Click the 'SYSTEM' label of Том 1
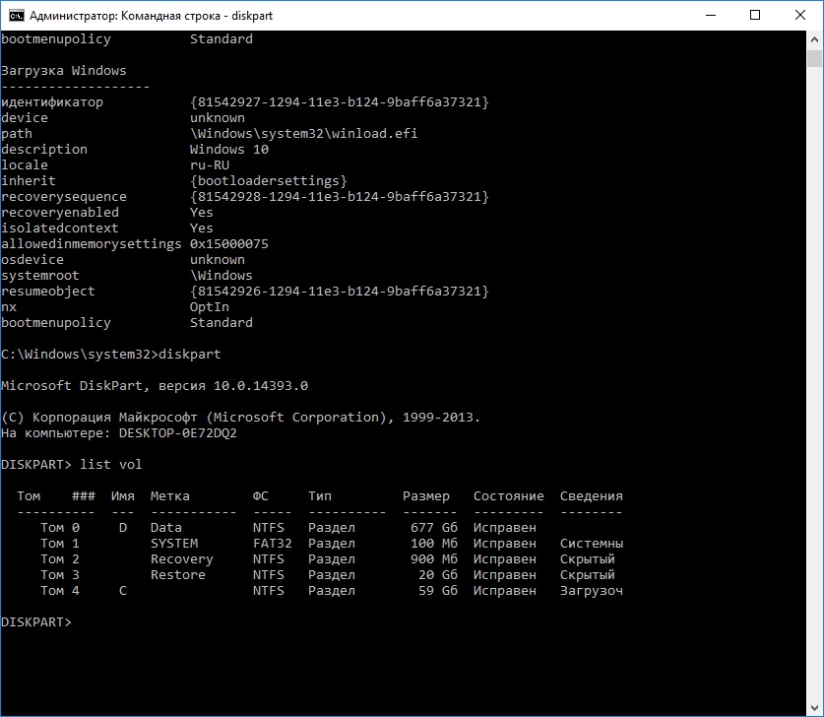The image size is (824, 717). [x=174, y=544]
